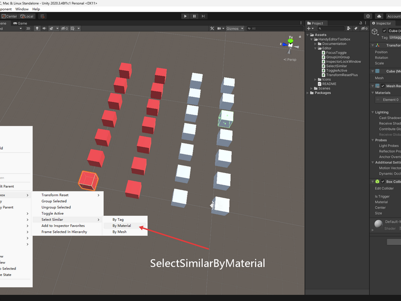Image resolution: width=401 pixels, height=301 pixels.
Task: Toggle the Mesh Renderer enabled checkbox
Action: pyautogui.click(x=383, y=86)
